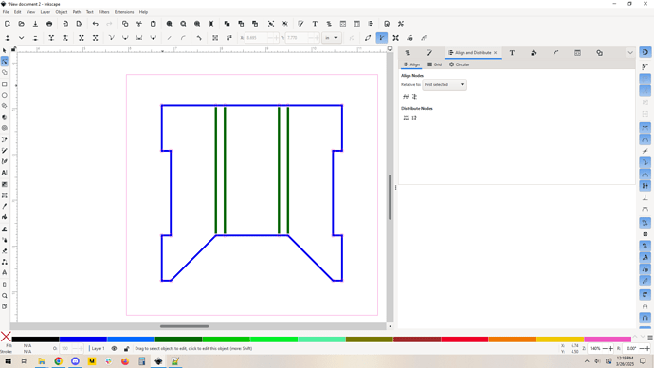Toggle show path outline button
This screenshot has width=654, height=368.
click(368, 38)
